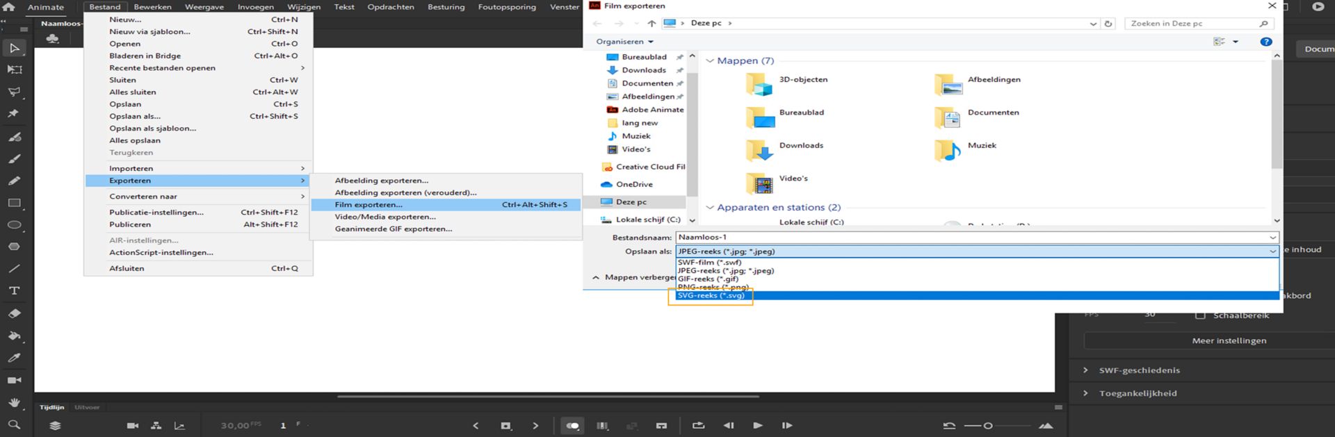Toggle onion skin in the timeline

tap(573, 426)
